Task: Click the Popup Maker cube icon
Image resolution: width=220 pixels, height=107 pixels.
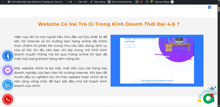Action: (152, 2)
